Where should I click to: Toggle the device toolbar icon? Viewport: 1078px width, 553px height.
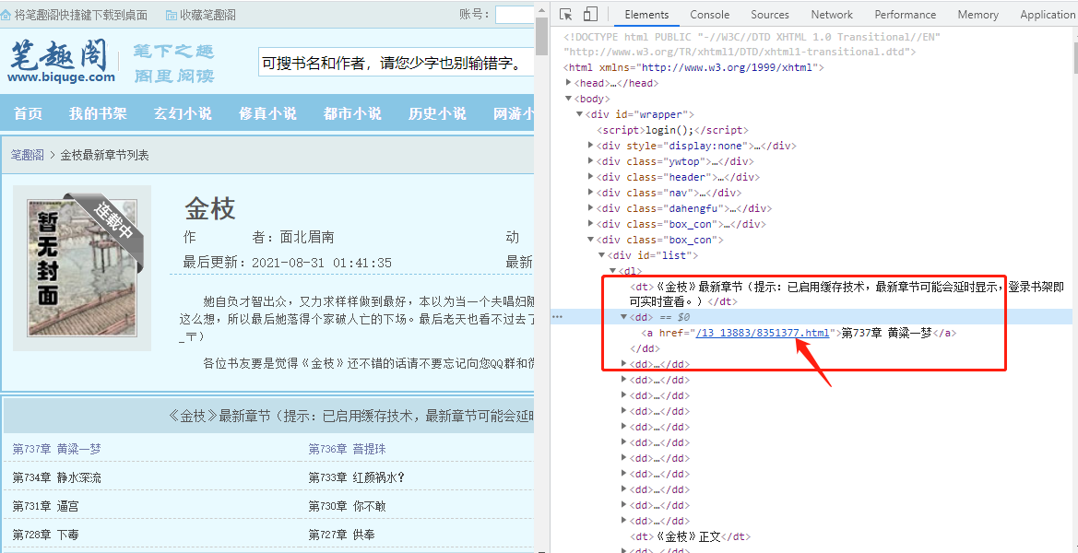[590, 15]
